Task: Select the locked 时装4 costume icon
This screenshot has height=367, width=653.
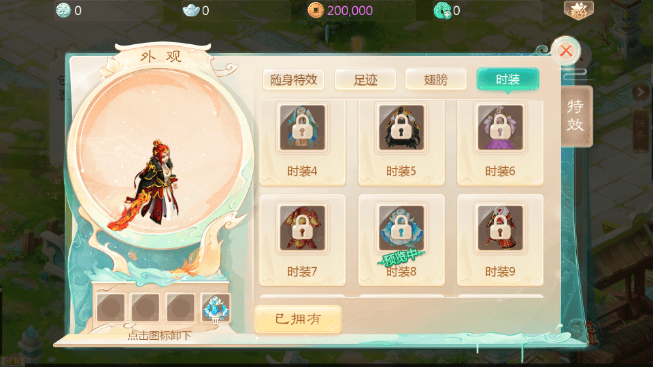Action: [x=302, y=128]
